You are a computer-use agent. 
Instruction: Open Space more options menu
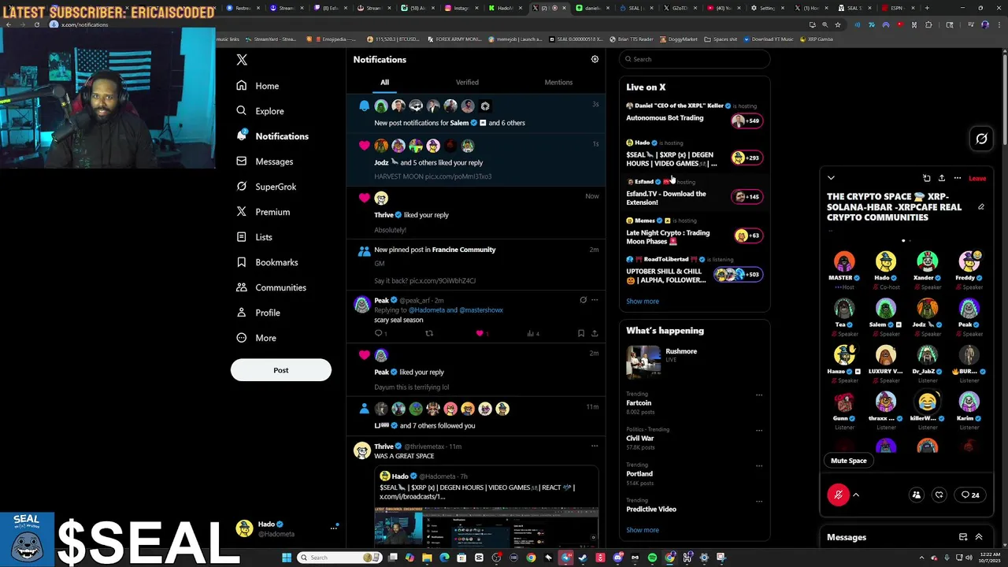coord(958,178)
